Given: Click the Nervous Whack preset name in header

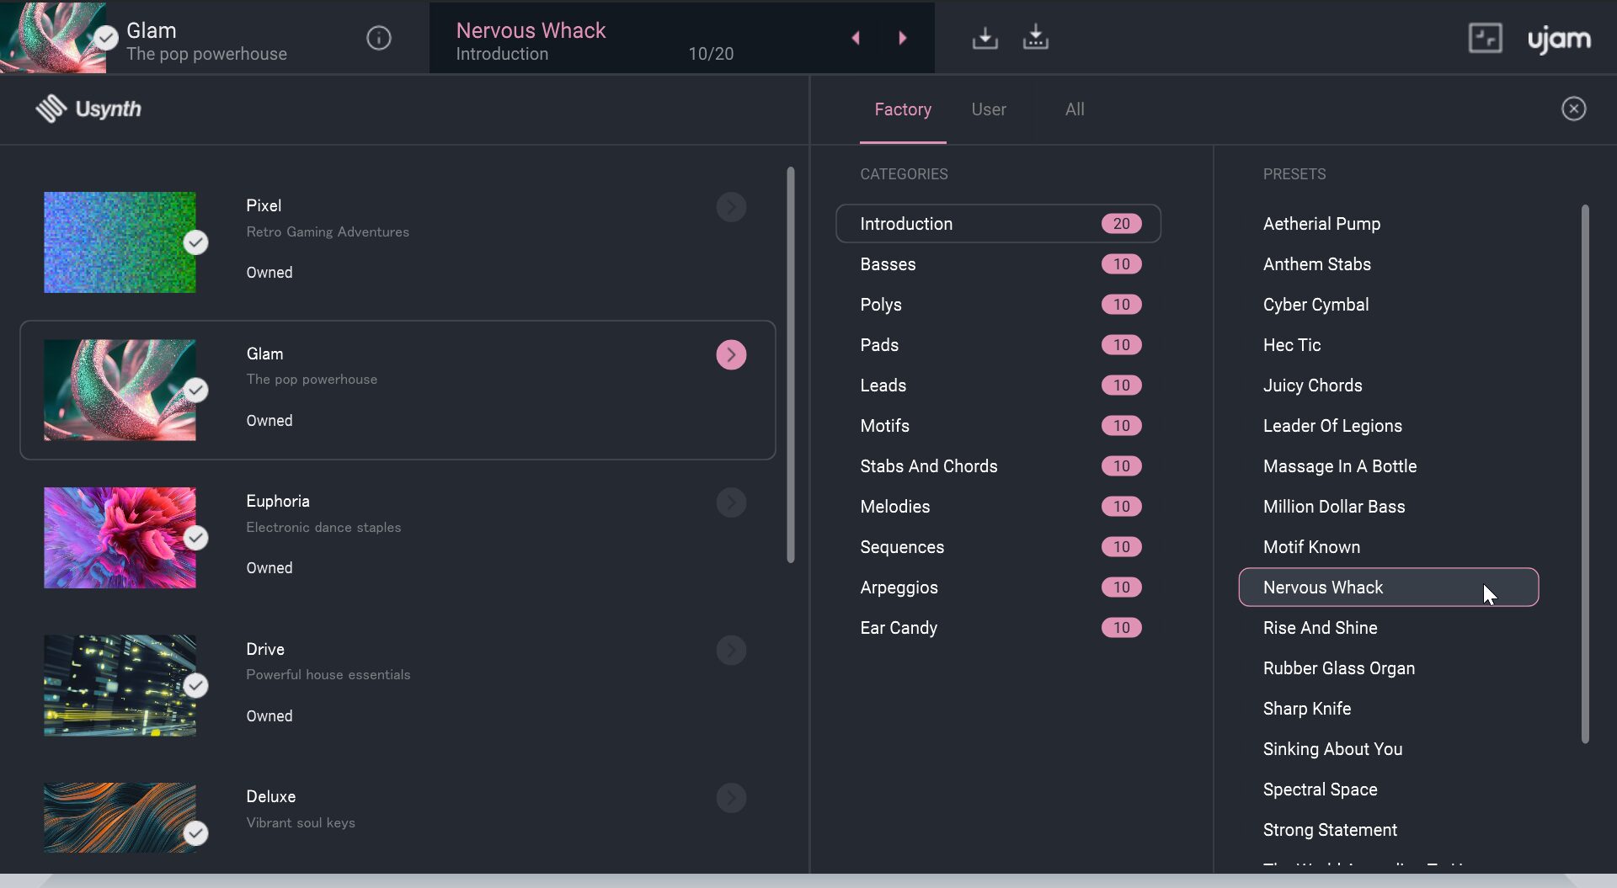Looking at the screenshot, I should (x=531, y=30).
